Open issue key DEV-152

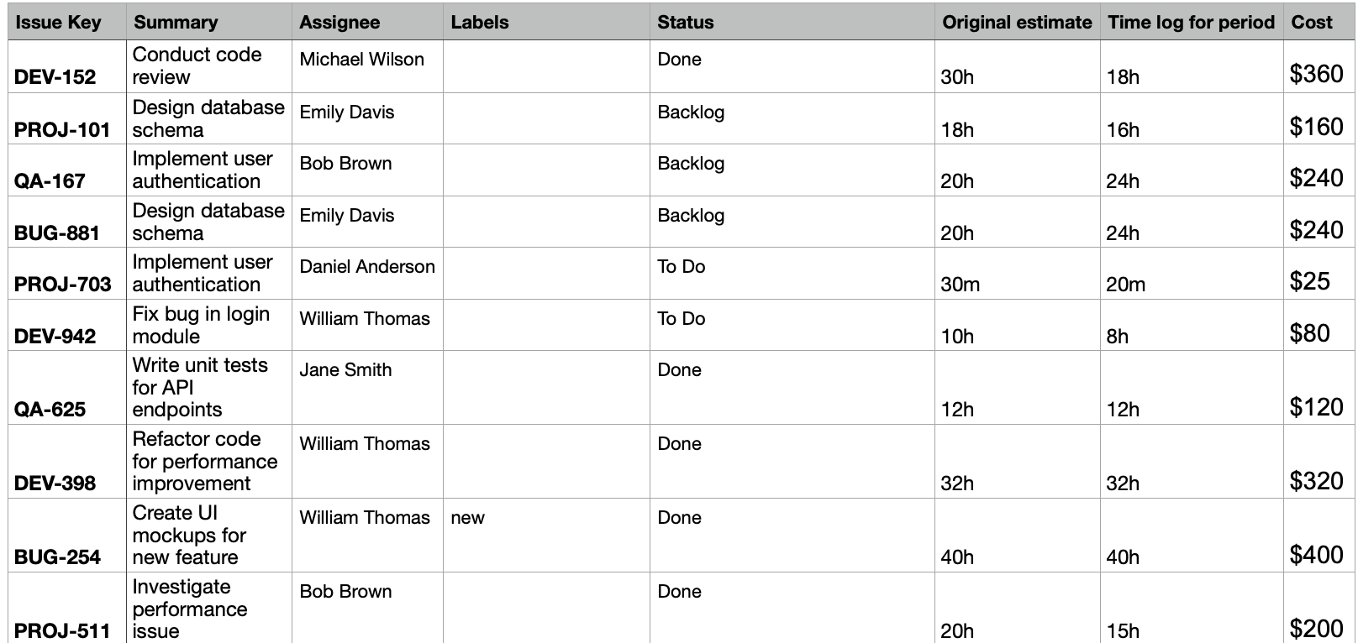pyautogui.click(x=55, y=77)
